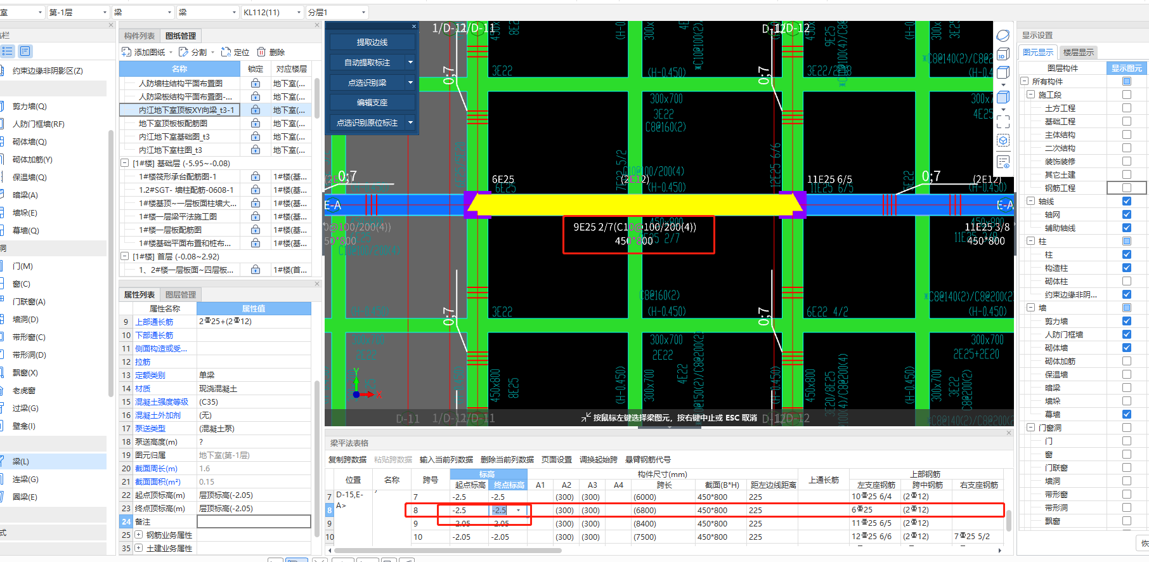
Task: Close the floating 提取边线 tool panel
Action: click(414, 27)
